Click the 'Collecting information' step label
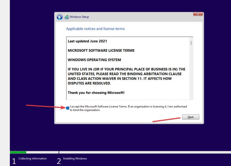Image resolution: width=231 pixels, height=166 pixels. click(x=32, y=158)
